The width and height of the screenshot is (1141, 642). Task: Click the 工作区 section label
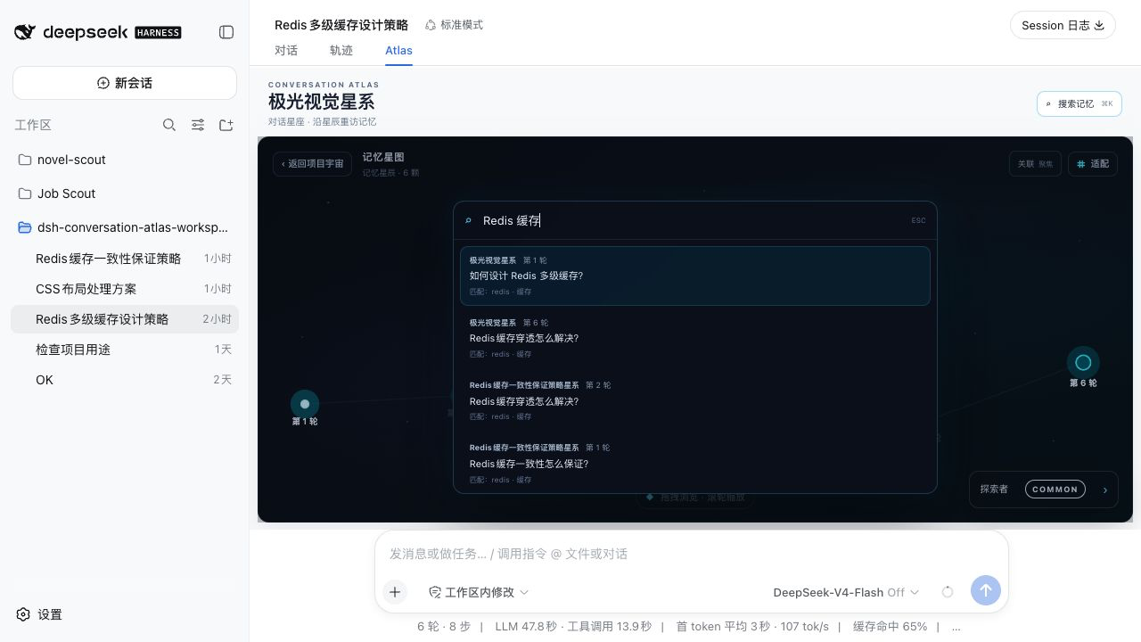click(x=33, y=125)
